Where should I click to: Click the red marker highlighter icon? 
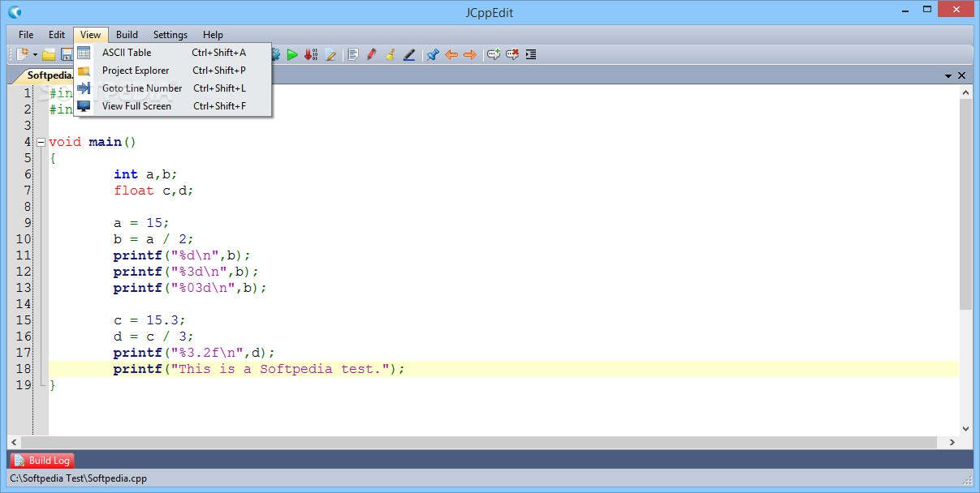point(372,54)
